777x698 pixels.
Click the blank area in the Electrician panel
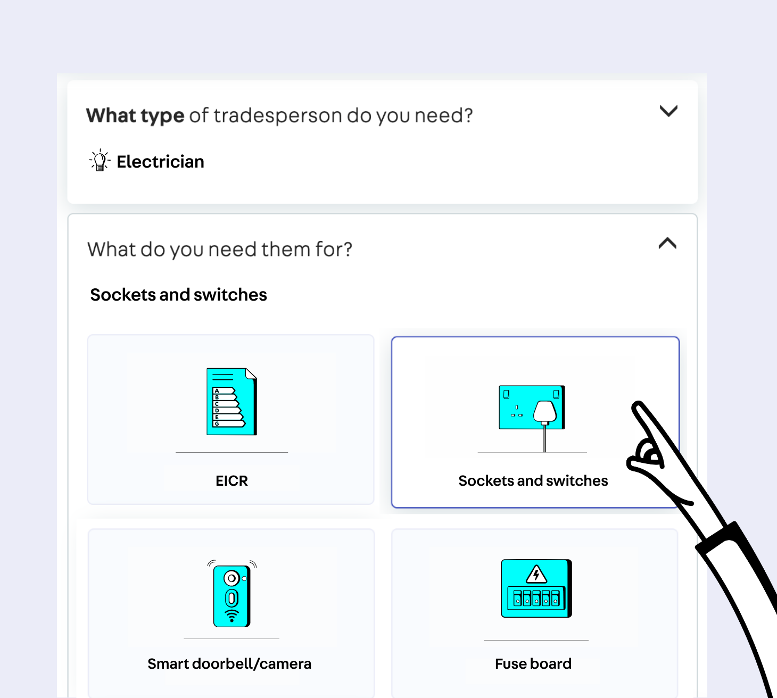pyautogui.click(x=426, y=165)
